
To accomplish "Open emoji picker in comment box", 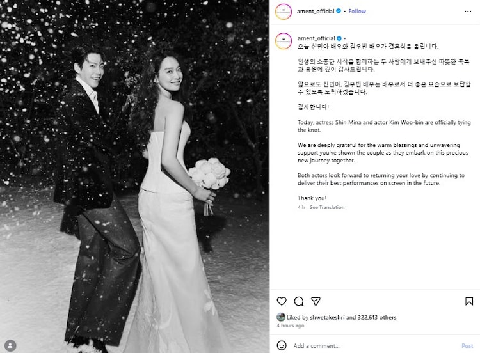I will [x=282, y=345].
